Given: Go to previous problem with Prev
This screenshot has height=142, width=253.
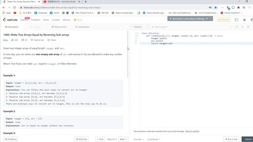Looking at the screenshot, I should coord(100,139).
